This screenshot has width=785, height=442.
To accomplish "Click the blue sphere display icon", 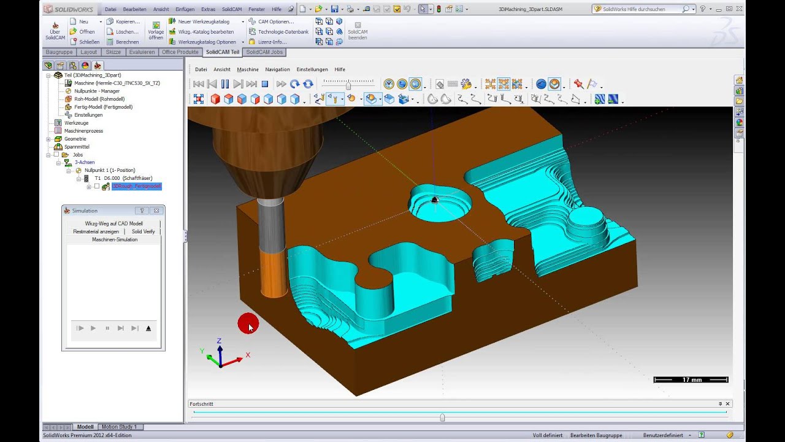I will 541,84.
